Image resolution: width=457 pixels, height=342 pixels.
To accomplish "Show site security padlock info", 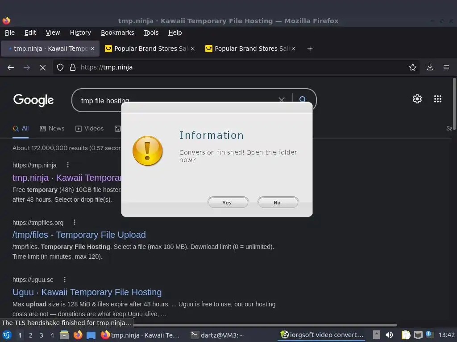I will (73, 68).
